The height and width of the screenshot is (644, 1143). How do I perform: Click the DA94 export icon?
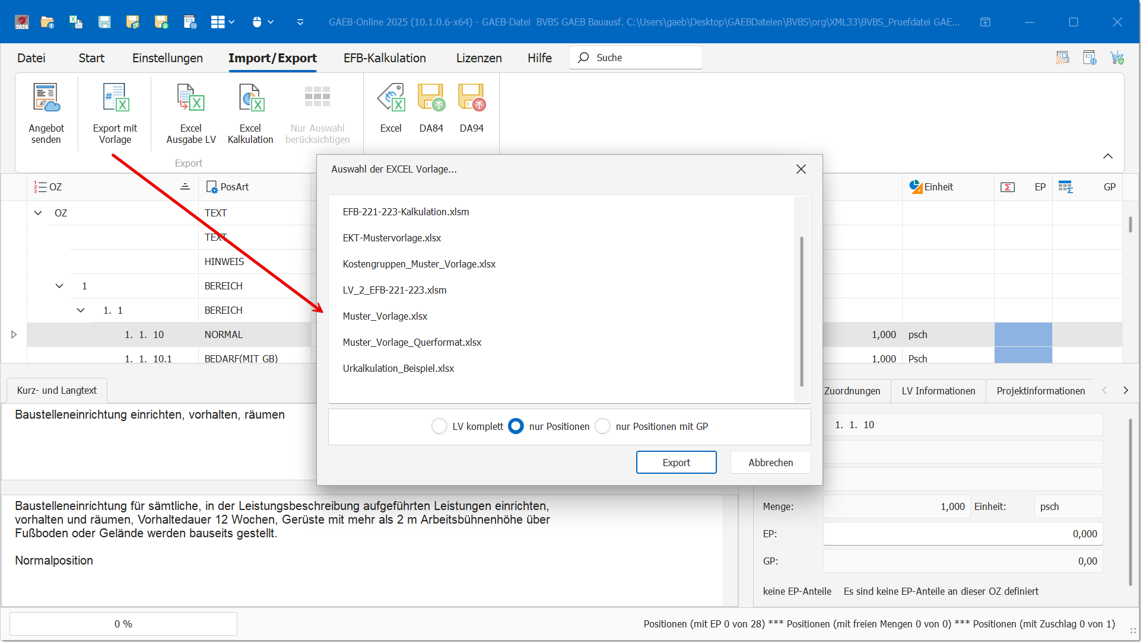471,98
